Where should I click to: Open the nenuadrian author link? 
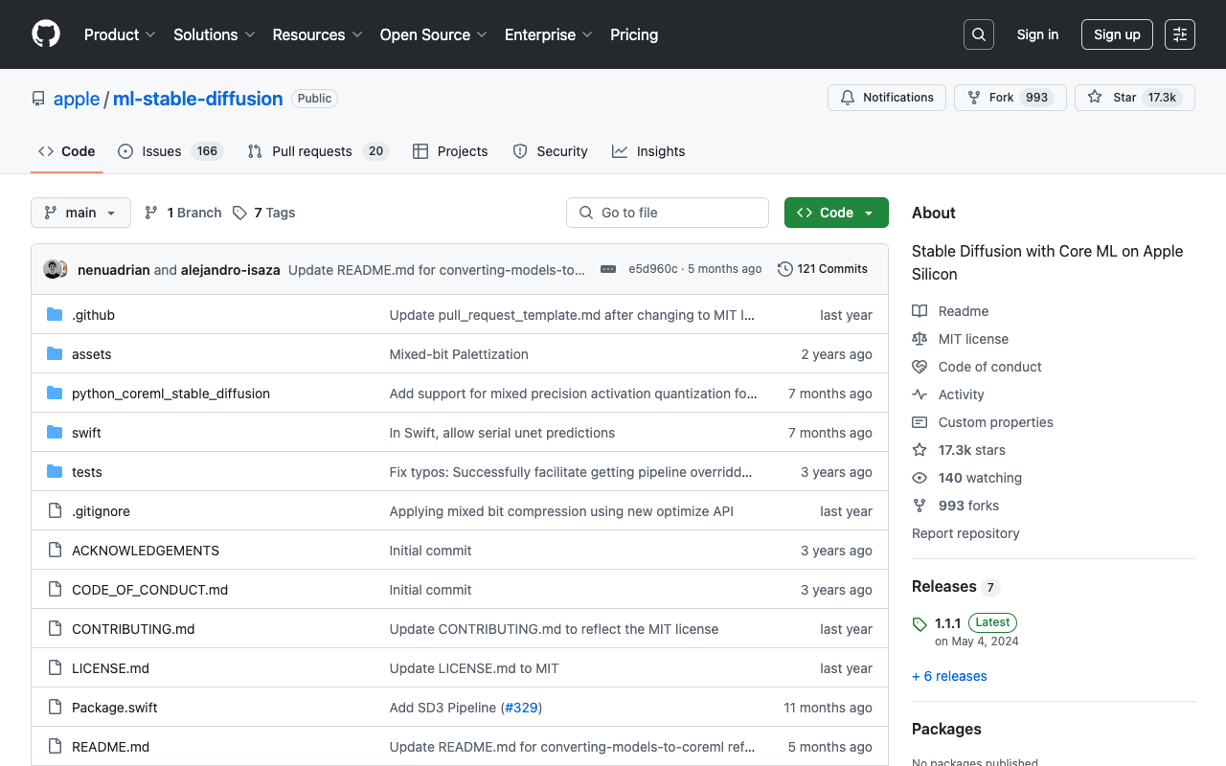click(114, 270)
